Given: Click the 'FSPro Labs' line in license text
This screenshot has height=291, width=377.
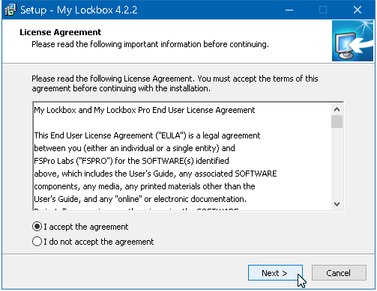Looking at the screenshot, I should coord(131,161).
